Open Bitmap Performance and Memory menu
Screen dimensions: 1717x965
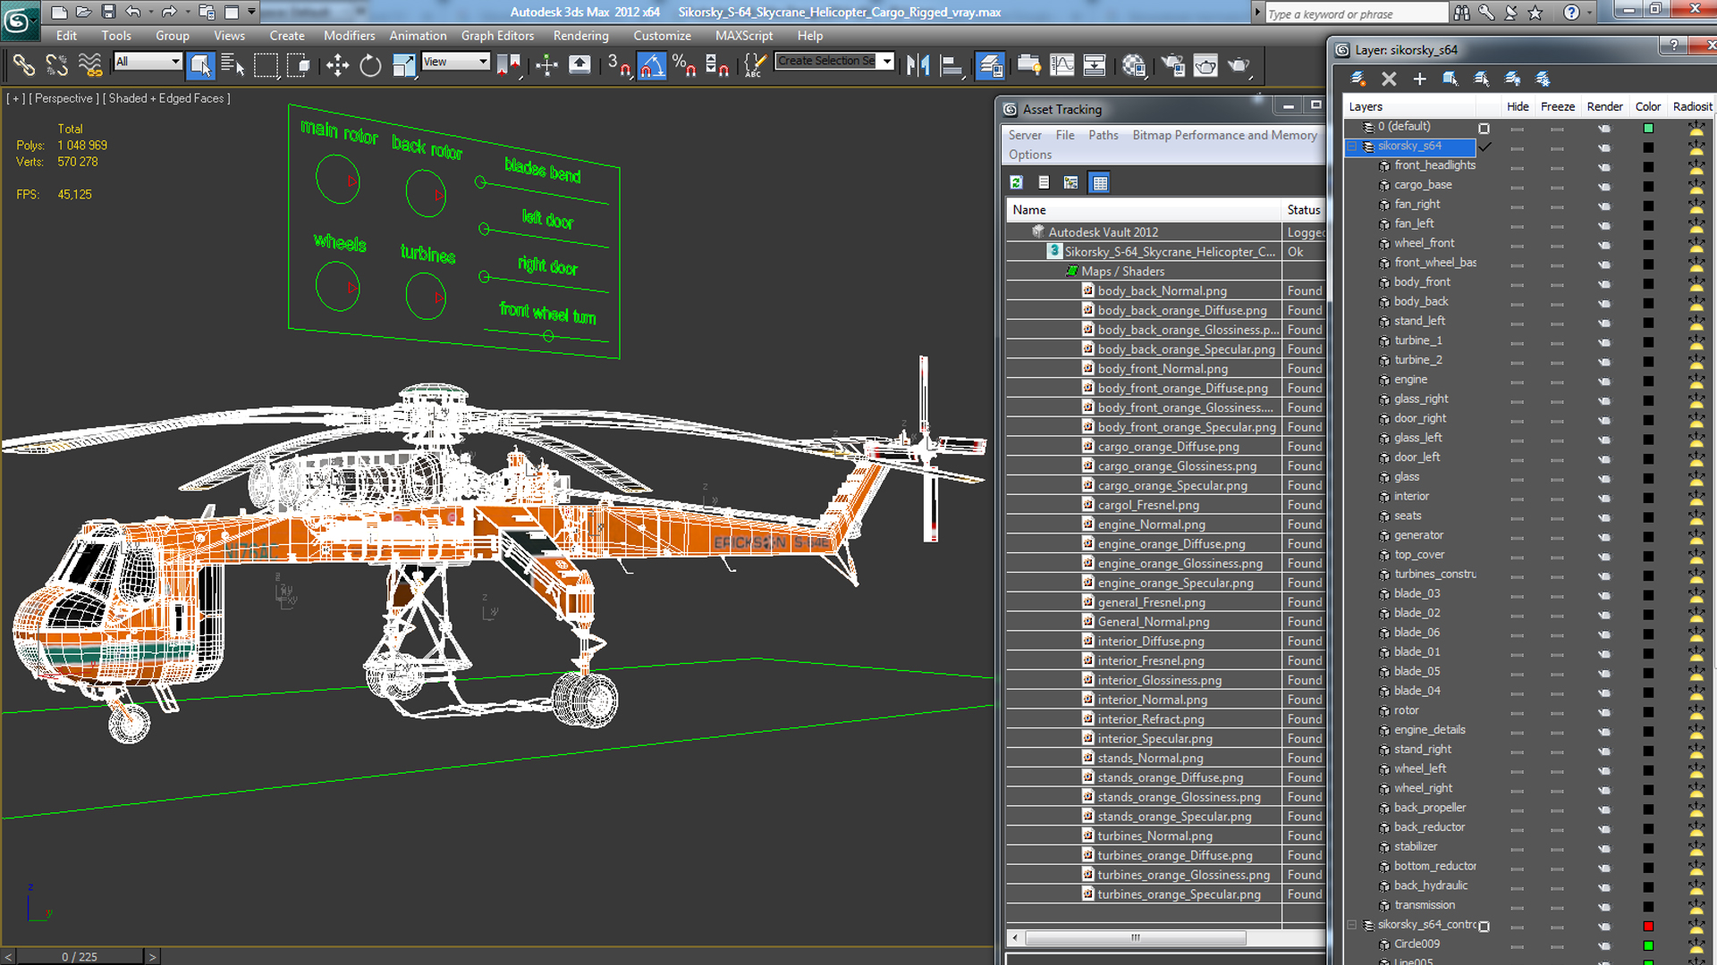(1224, 135)
